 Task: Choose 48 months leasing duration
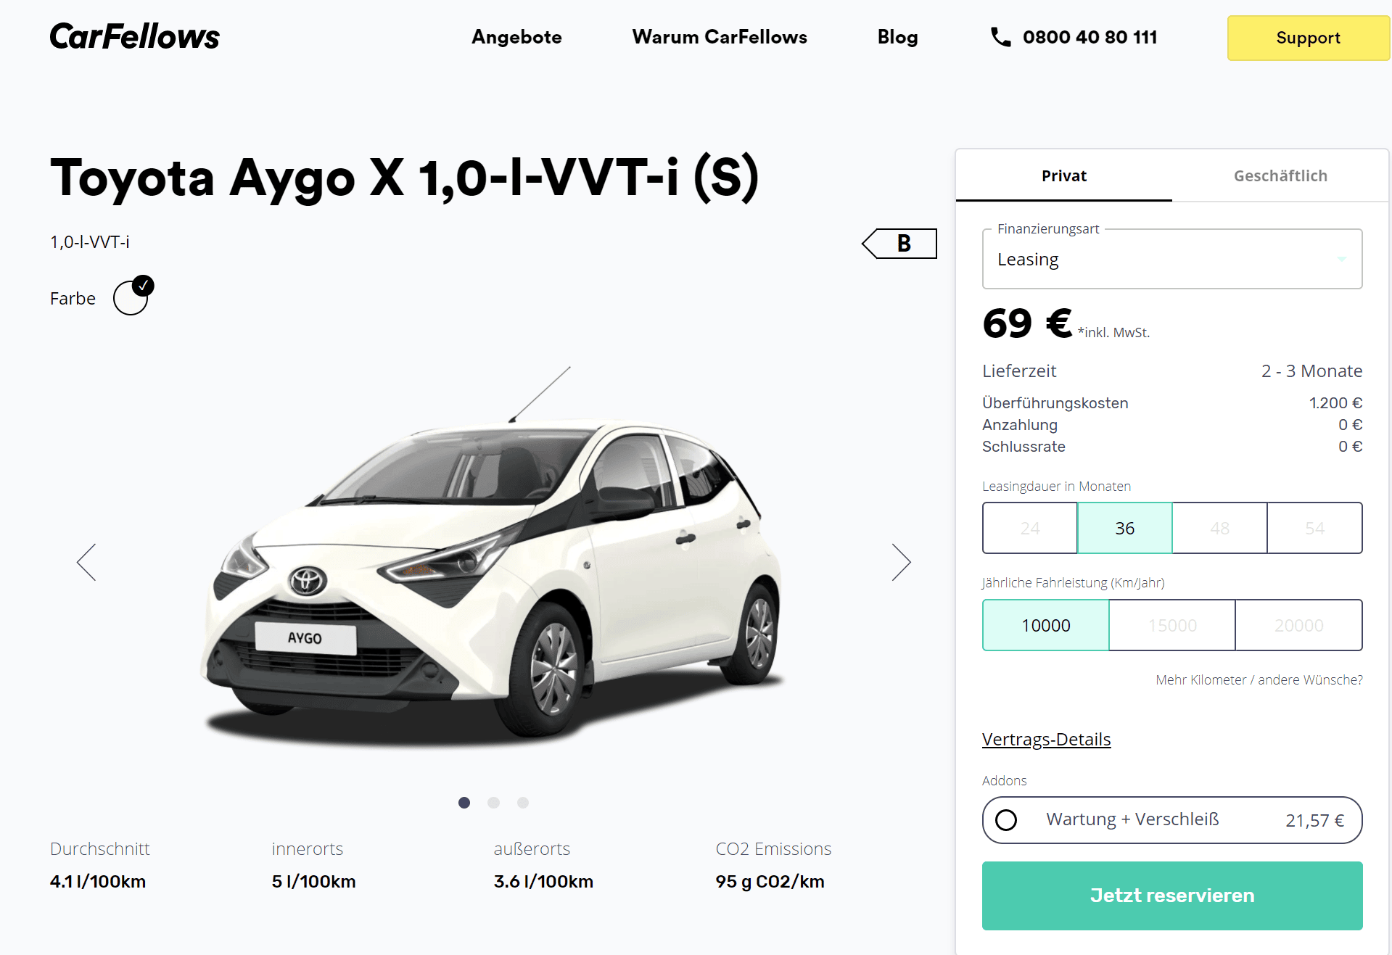click(x=1219, y=528)
